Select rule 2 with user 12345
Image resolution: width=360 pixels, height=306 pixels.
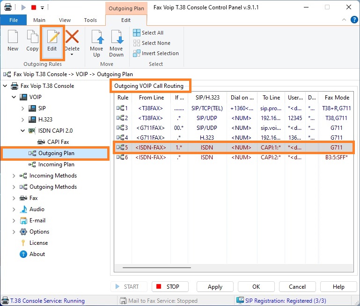tap(234, 118)
